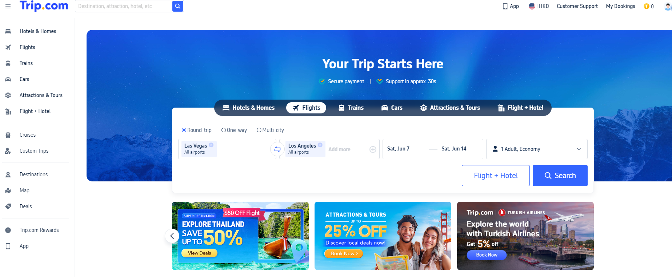Click the header destination search input field
672x277 pixels.
coord(124,6)
